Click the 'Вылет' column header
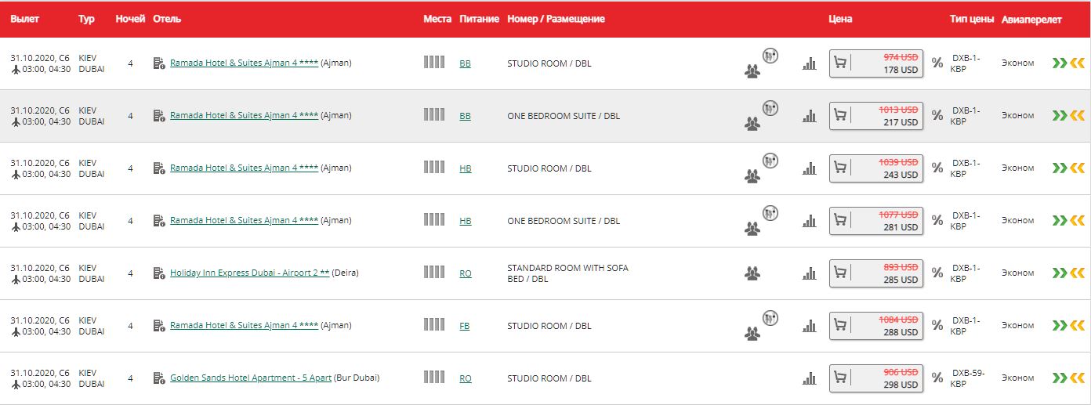 24,19
